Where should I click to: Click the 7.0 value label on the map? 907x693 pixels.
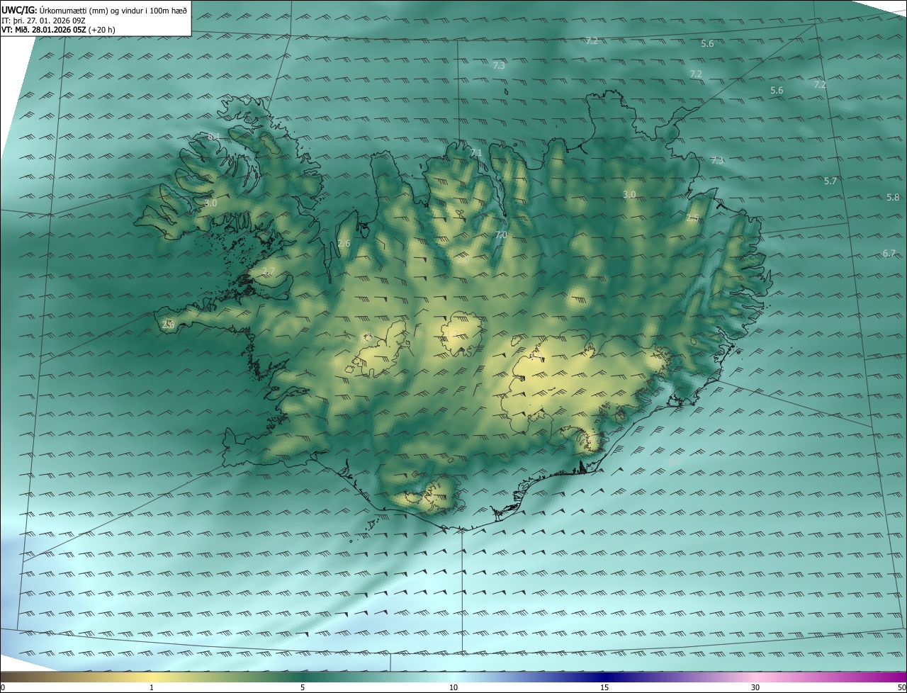(x=501, y=235)
